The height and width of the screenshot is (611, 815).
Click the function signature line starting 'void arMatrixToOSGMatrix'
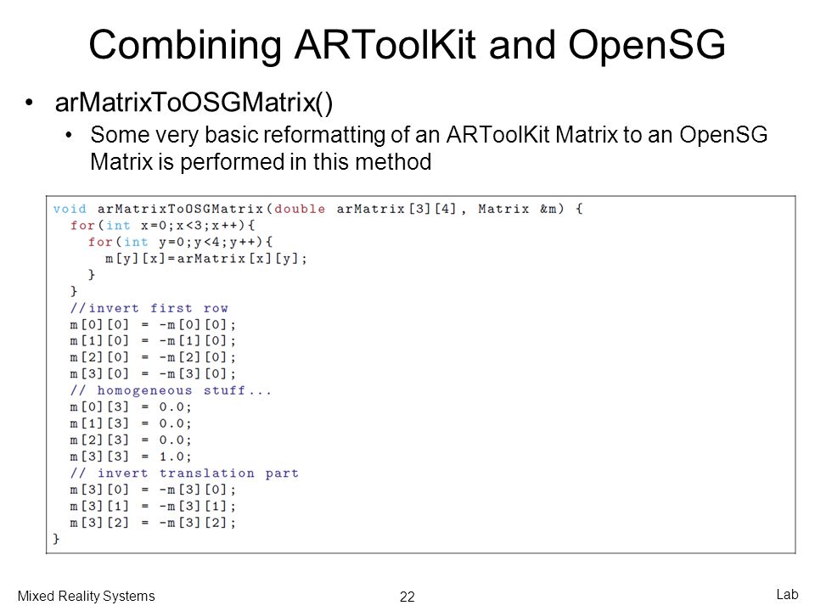coord(318,209)
